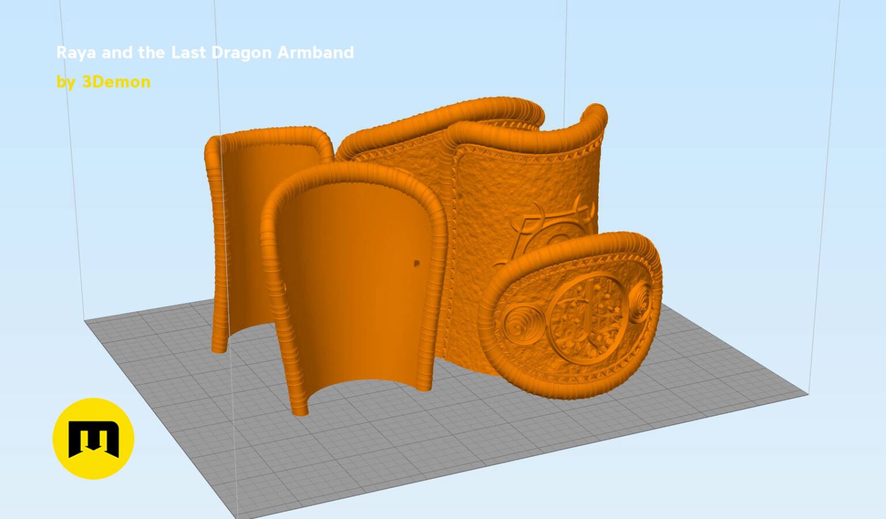Screen dimensions: 886x519
Task: Click the author credit 'by 3Demon'
Action: 104,82
